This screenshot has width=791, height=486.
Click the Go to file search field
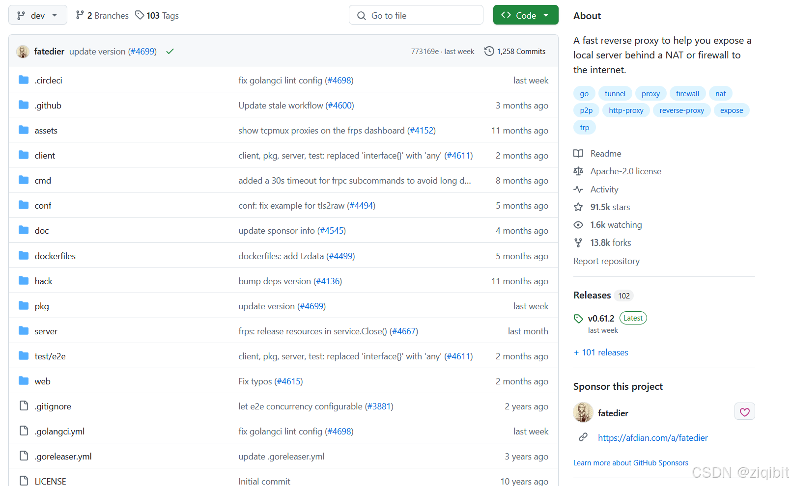pyautogui.click(x=416, y=15)
